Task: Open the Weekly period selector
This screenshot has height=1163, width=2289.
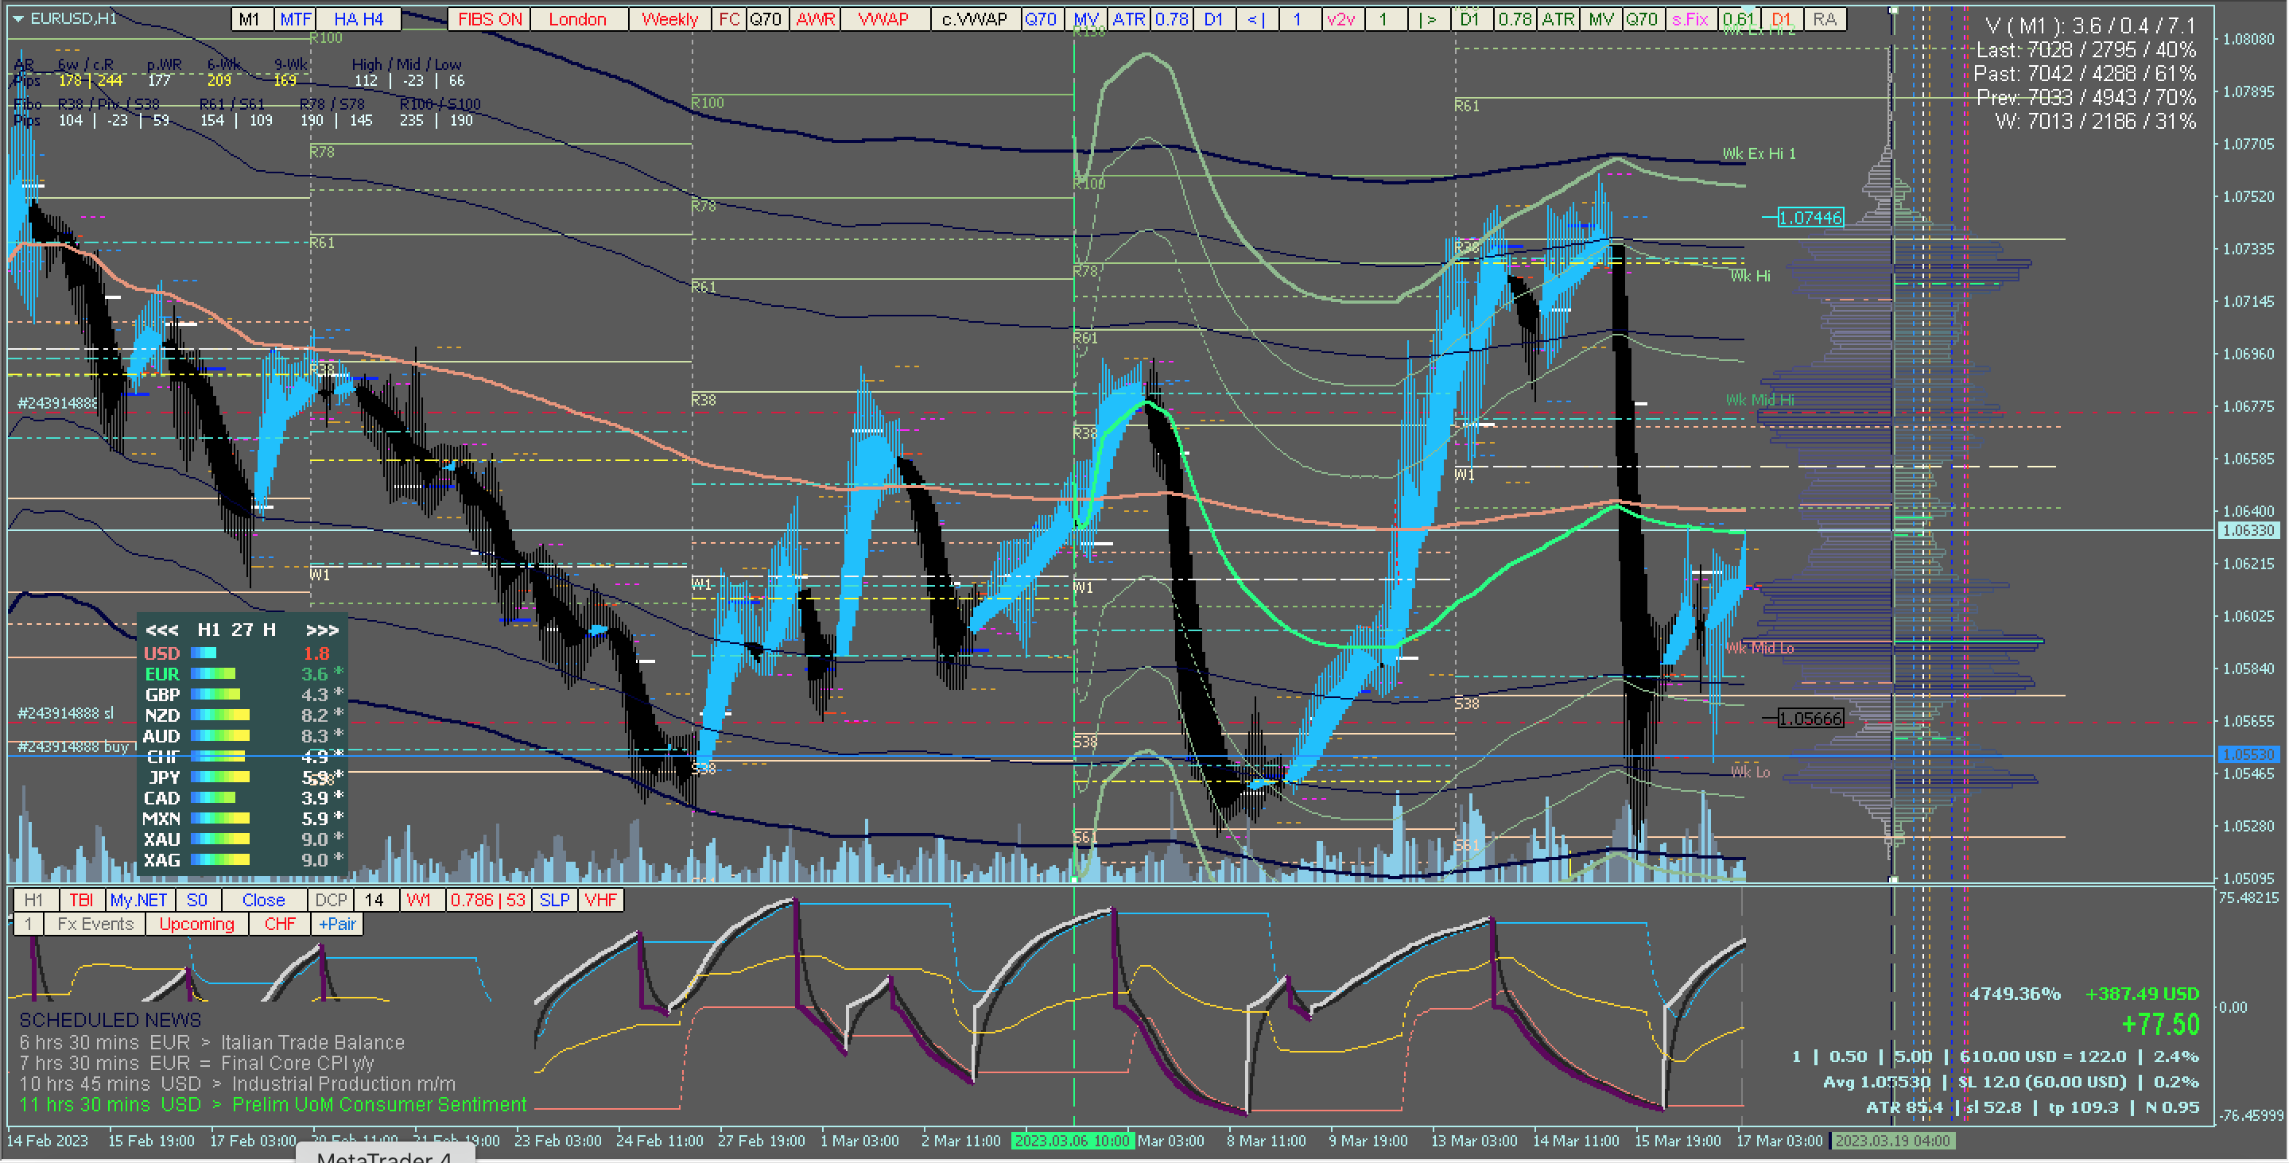Action: click(669, 18)
